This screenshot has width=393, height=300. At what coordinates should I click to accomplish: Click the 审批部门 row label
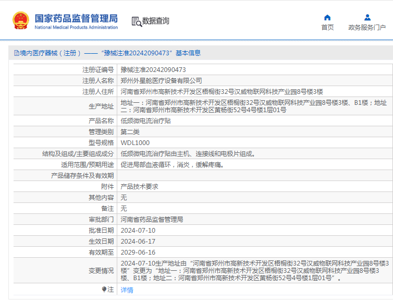(101, 220)
